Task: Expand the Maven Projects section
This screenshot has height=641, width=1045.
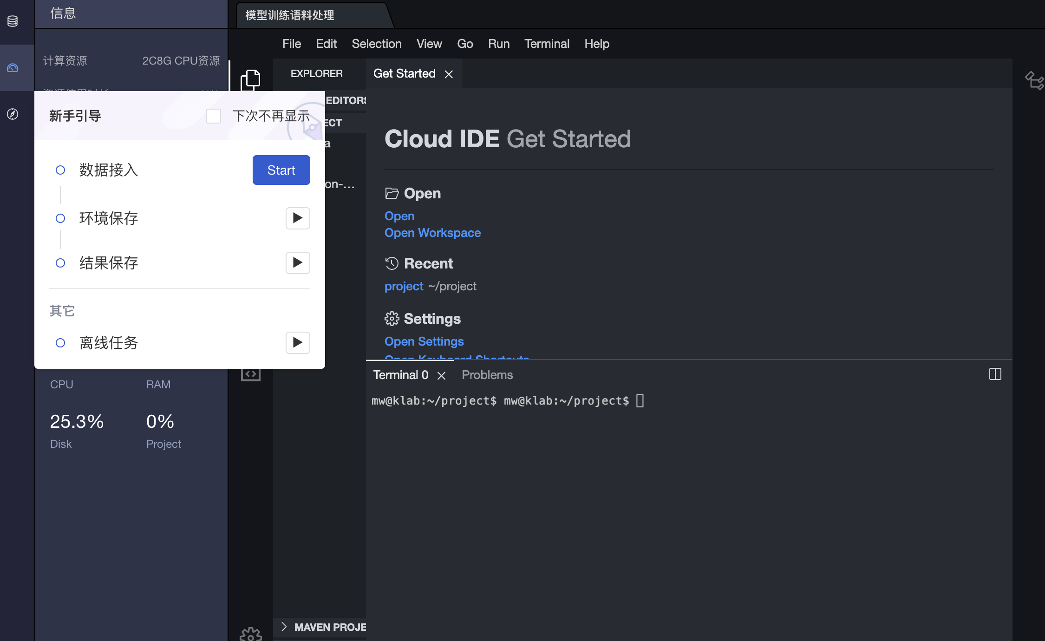Action: tap(325, 627)
